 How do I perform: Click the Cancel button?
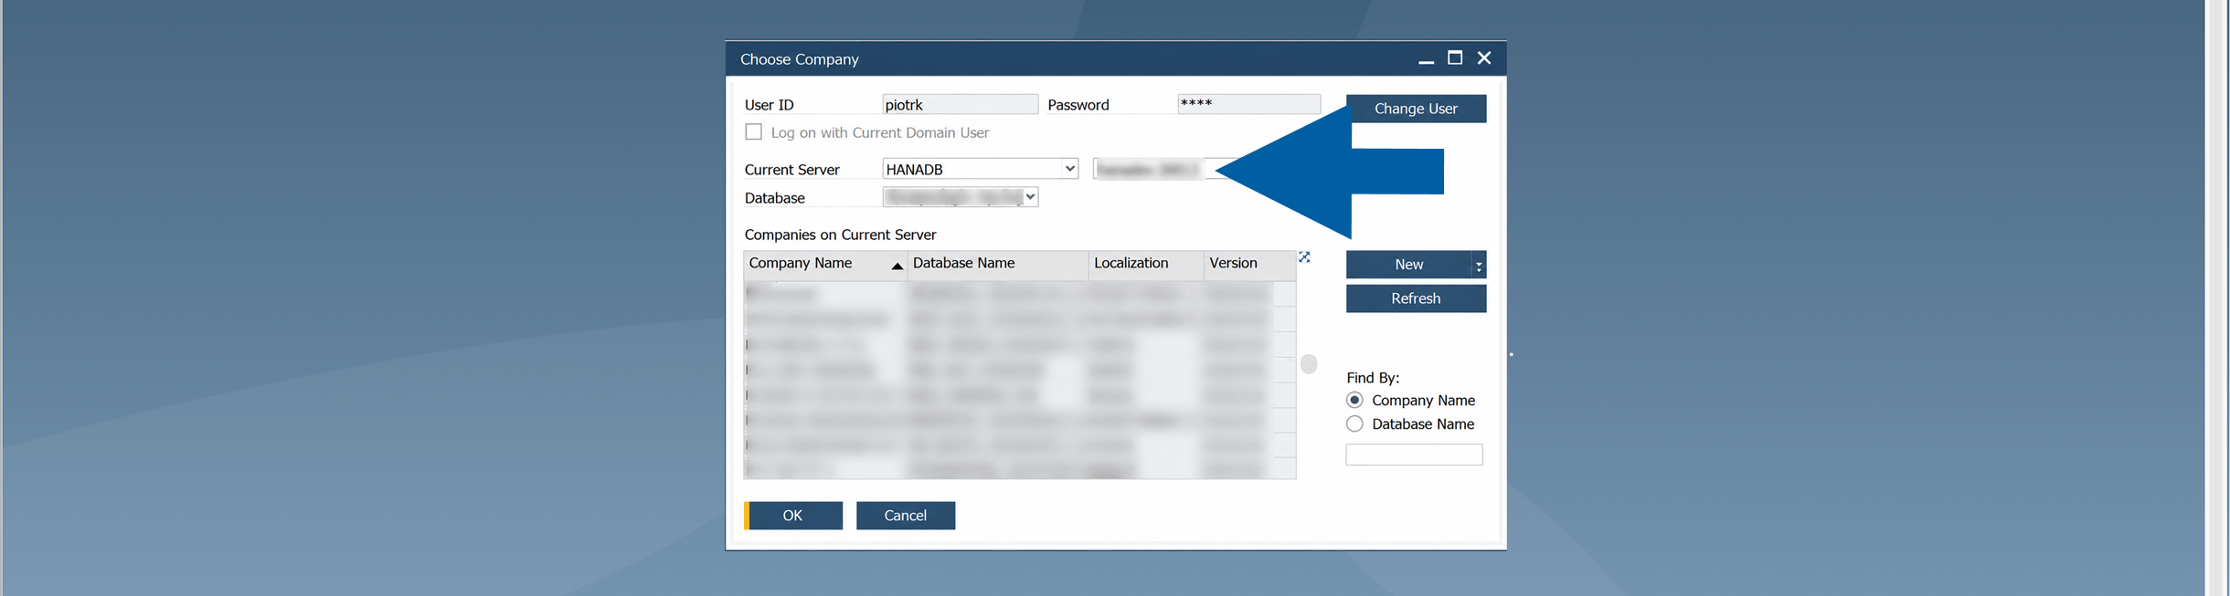(x=906, y=516)
